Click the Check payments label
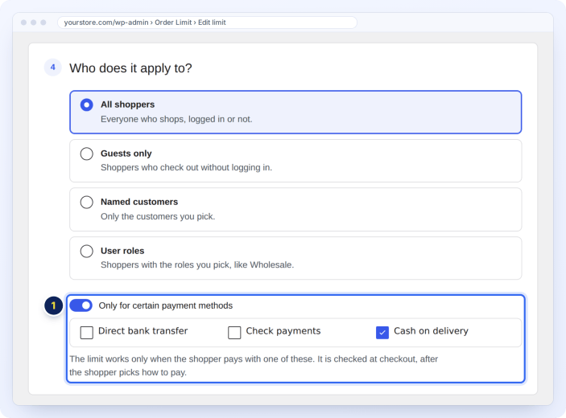Viewport: 566px width, 418px height. 283,331
